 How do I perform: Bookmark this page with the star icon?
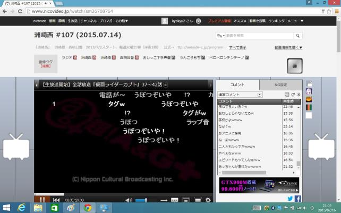[x=329, y=11]
